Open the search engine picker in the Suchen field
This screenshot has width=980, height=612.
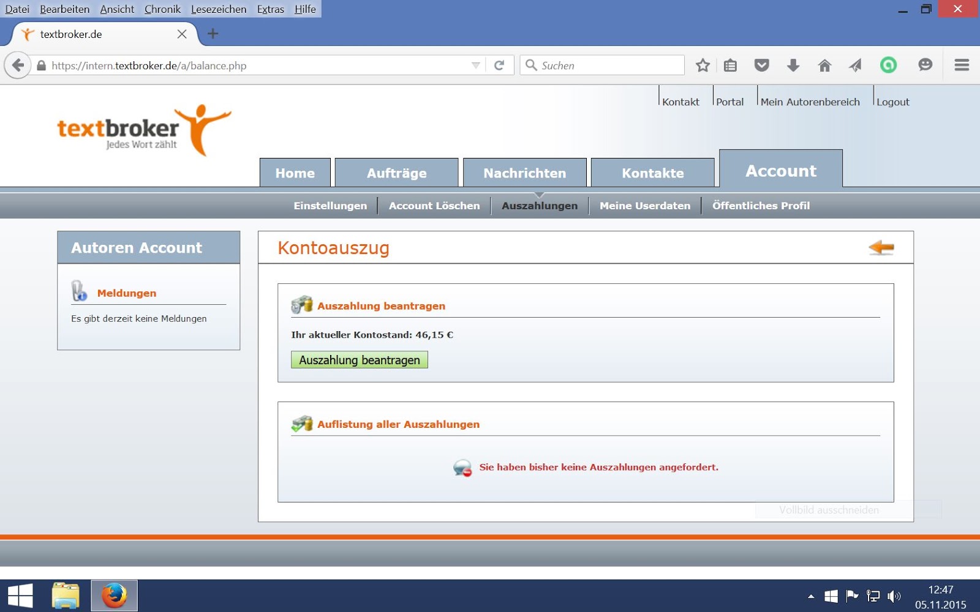coord(532,65)
